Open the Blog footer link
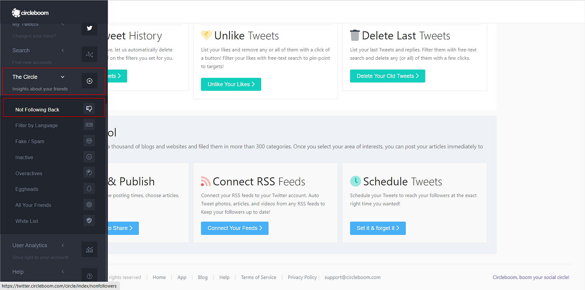Screen dimensions: 585x290 [x=203, y=277]
